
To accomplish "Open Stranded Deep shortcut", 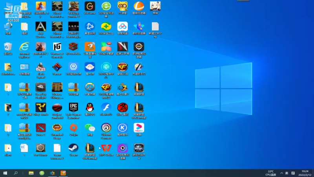I will (x=57, y=131).
